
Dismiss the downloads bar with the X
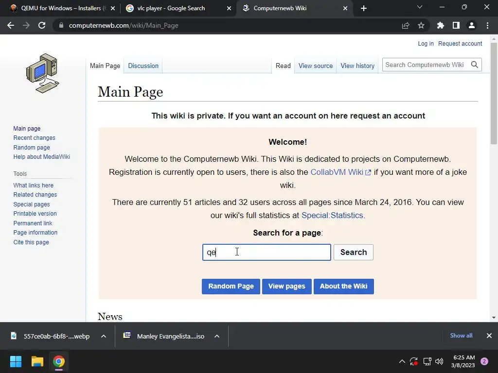(489, 336)
